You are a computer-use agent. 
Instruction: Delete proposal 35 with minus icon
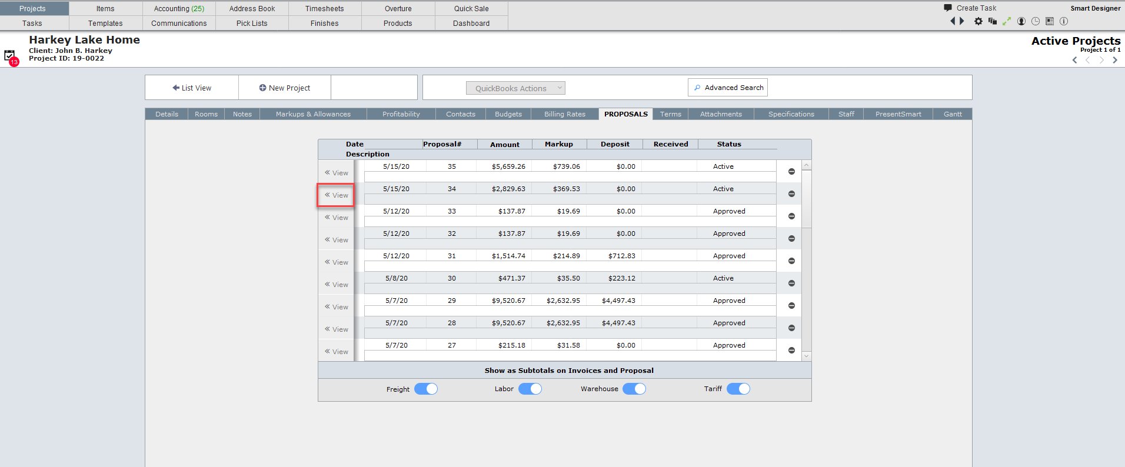[x=791, y=172]
